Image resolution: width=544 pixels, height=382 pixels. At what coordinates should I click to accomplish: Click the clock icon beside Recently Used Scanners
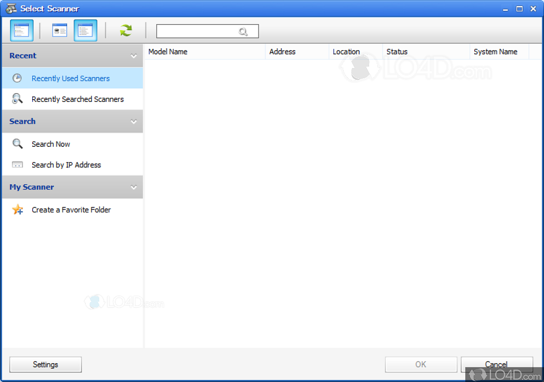(17, 78)
